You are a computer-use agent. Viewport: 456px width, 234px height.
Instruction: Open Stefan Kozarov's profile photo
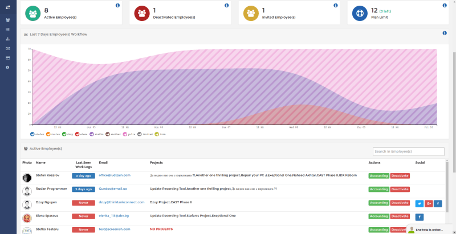coord(27,178)
